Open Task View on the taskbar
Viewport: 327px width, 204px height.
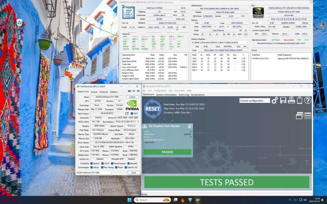[x=175, y=200]
